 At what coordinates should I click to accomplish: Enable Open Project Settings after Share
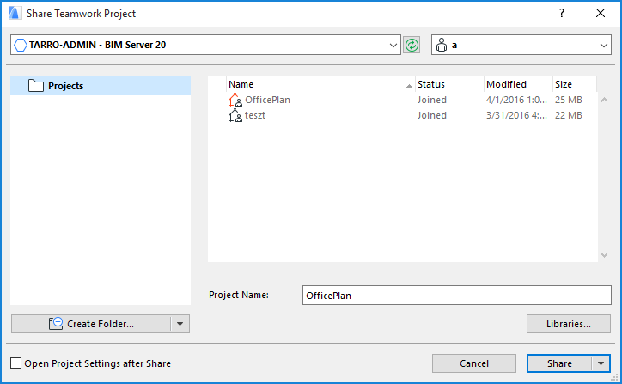[16, 363]
